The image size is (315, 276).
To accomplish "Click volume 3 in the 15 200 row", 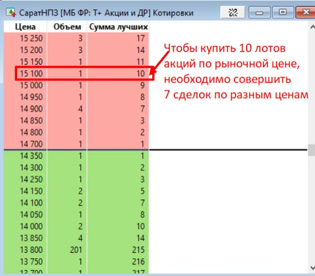I will pos(81,50).
